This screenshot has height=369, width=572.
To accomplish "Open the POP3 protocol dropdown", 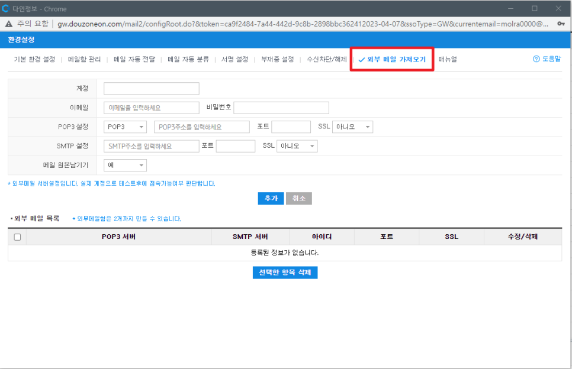I will 125,127.
